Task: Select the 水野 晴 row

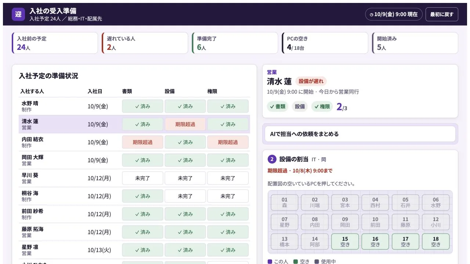Action: point(134,106)
